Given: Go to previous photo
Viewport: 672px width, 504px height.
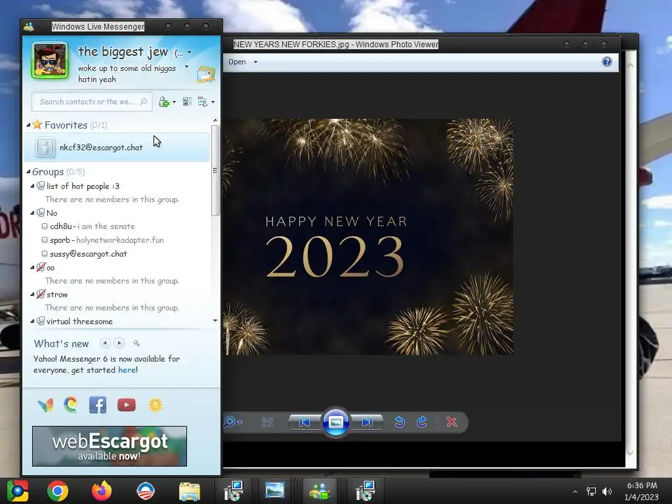Looking at the screenshot, I should [304, 422].
